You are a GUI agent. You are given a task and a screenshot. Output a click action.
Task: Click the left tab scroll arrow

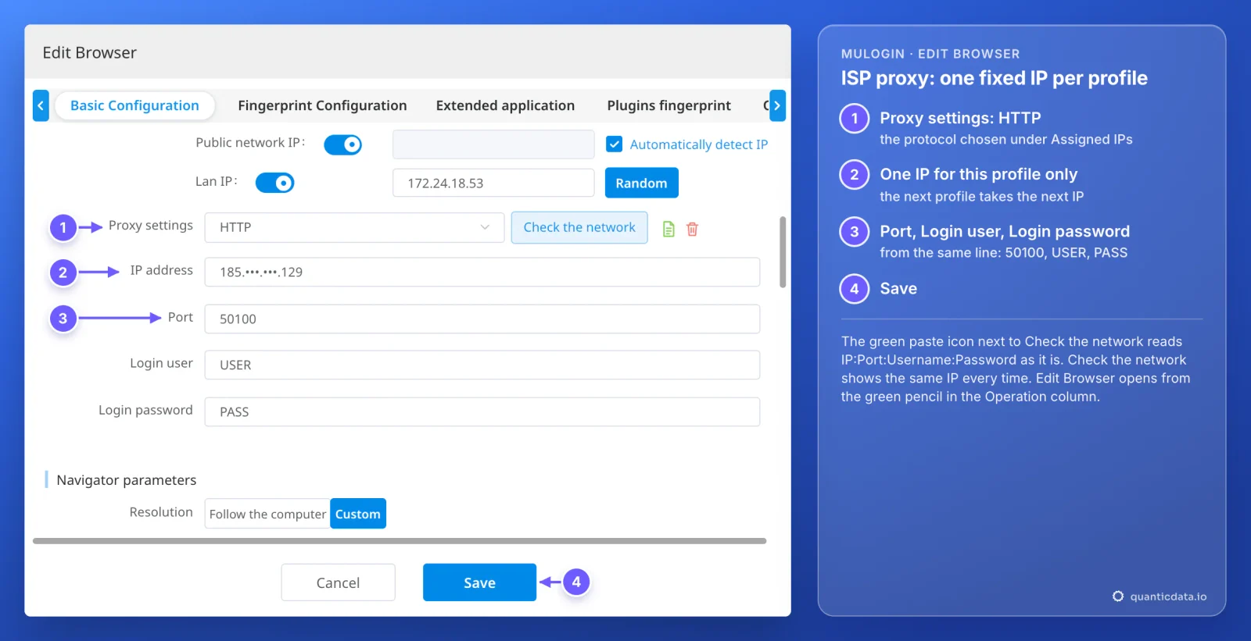41,105
